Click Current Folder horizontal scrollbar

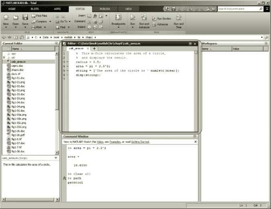(x=31, y=199)
